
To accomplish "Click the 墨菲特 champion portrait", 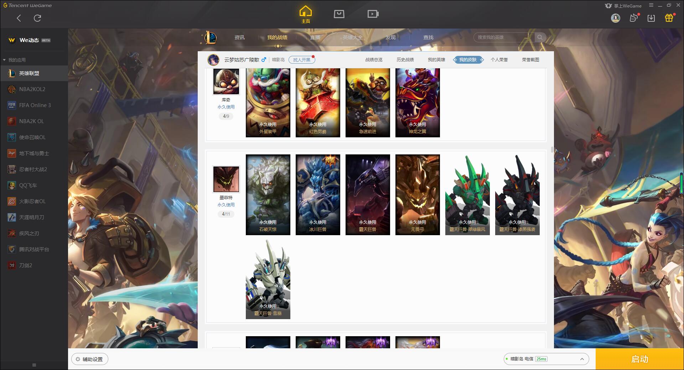I will tap(226, 179).
